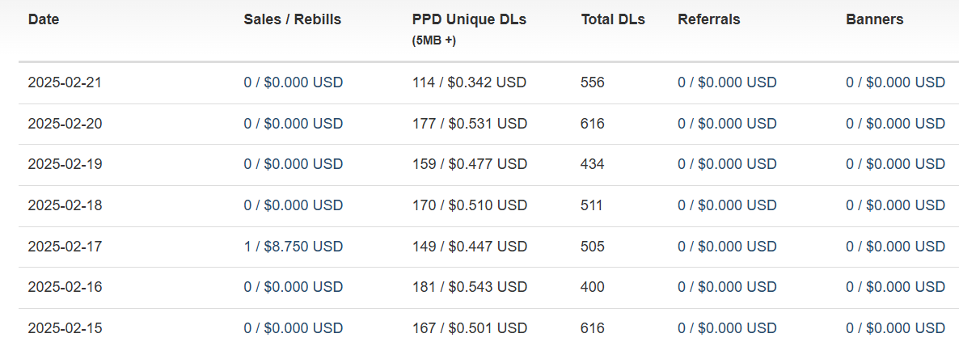Open sales link for 2025-02-17
This screenshot has width=959, height=342.
coord(293,247)
